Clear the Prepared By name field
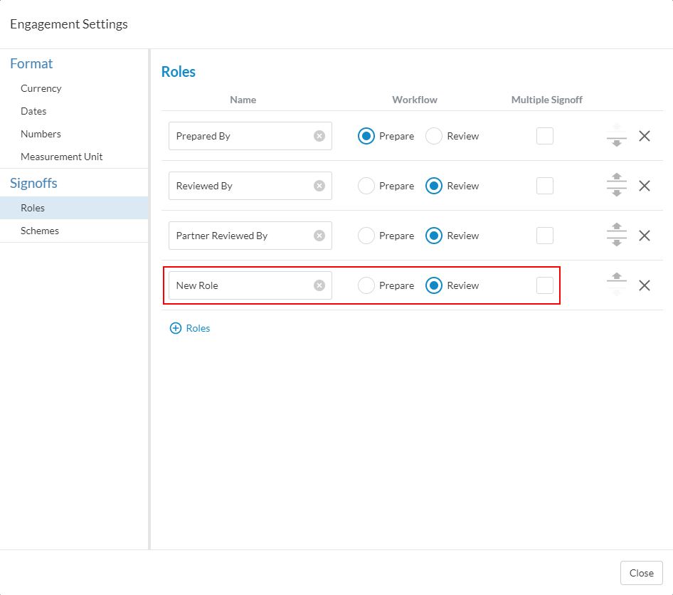This screenshot has height=595, width=673. (x=319, y=136)
